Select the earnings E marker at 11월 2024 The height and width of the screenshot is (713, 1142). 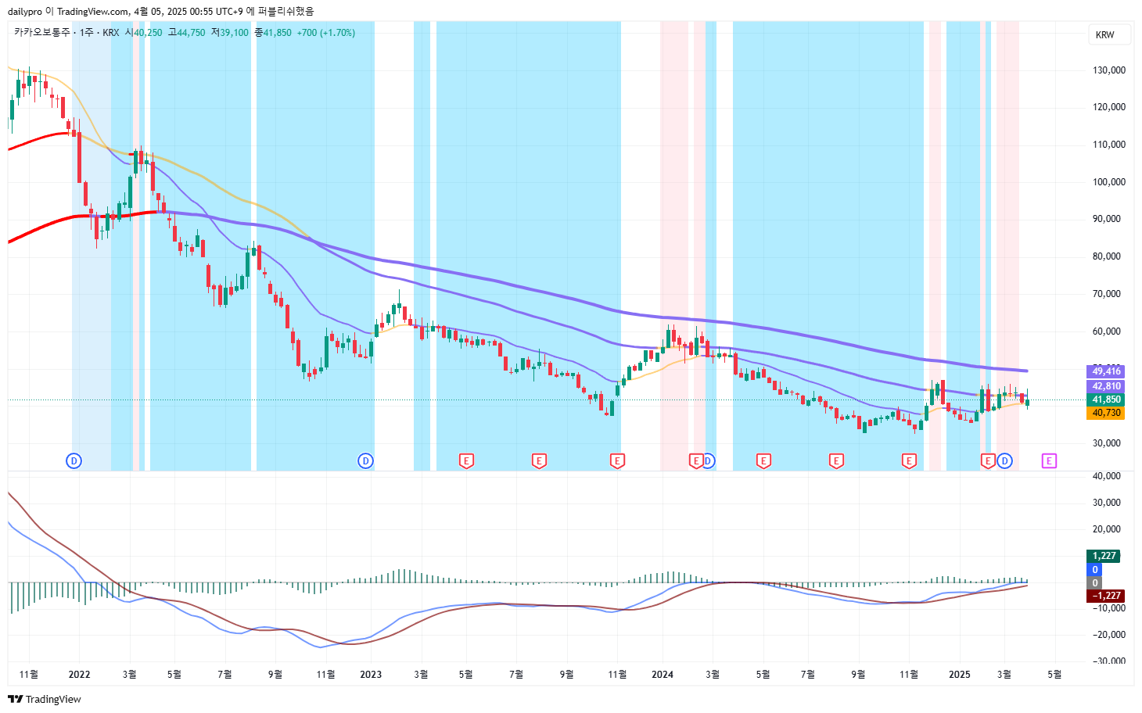click(x=909, y=461)
